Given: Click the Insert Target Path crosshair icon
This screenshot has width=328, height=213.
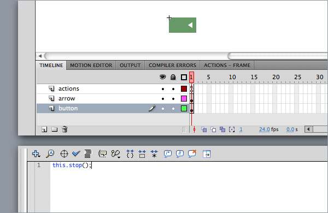Looking at the screenshot, I should pos(64,154).
